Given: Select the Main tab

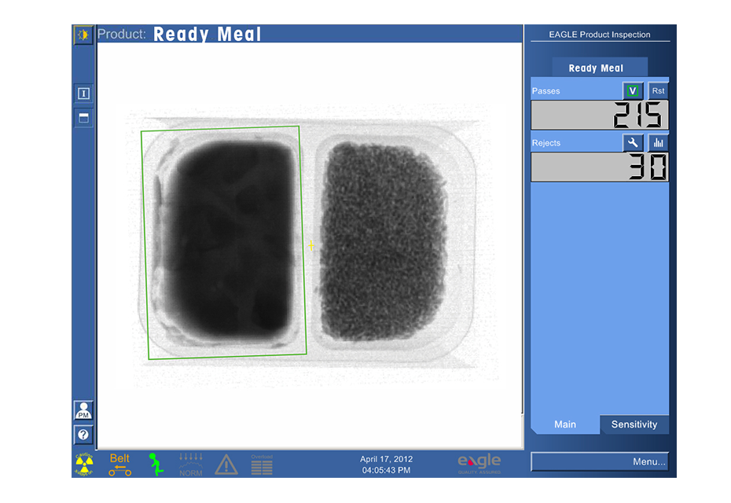Looking at the screenshot, I should 564,424.
